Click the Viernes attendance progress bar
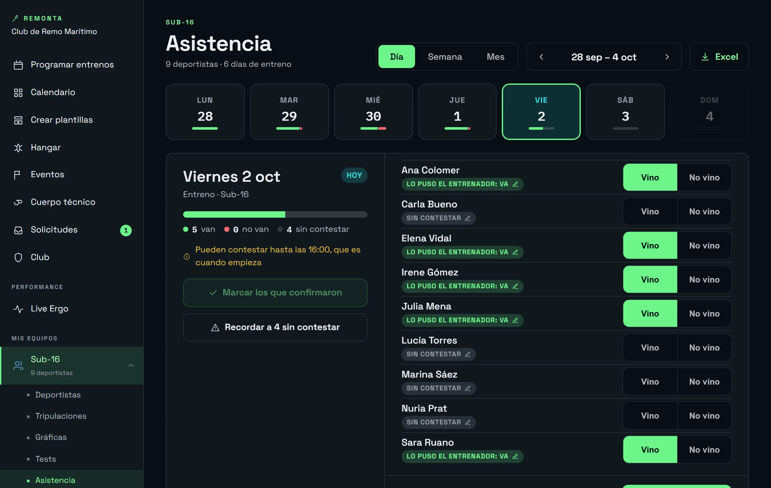Image resolution: width=771 pixels, height=488 pixels. tap(275, 214)
